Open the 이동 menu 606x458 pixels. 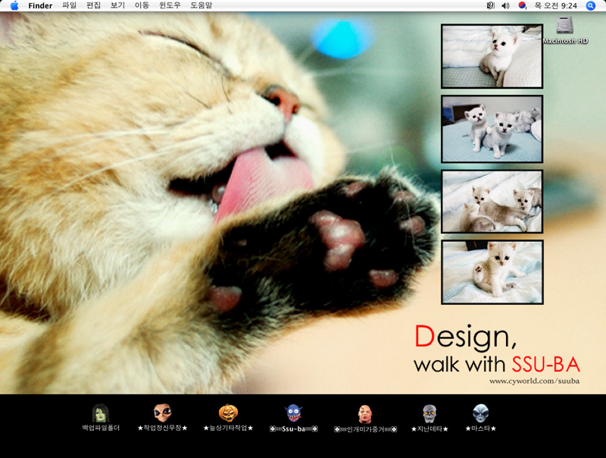tap(142, 5)
